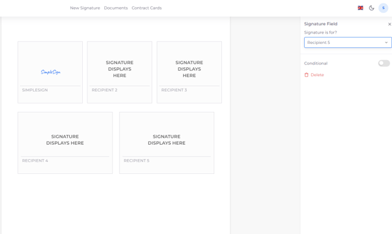392x234 pixels.
Task: Click the red Delete label
Action: coord(317,75)
